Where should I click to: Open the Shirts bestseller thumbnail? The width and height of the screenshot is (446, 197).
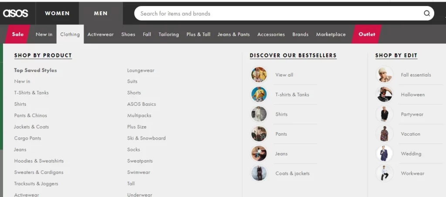(259, 114)
